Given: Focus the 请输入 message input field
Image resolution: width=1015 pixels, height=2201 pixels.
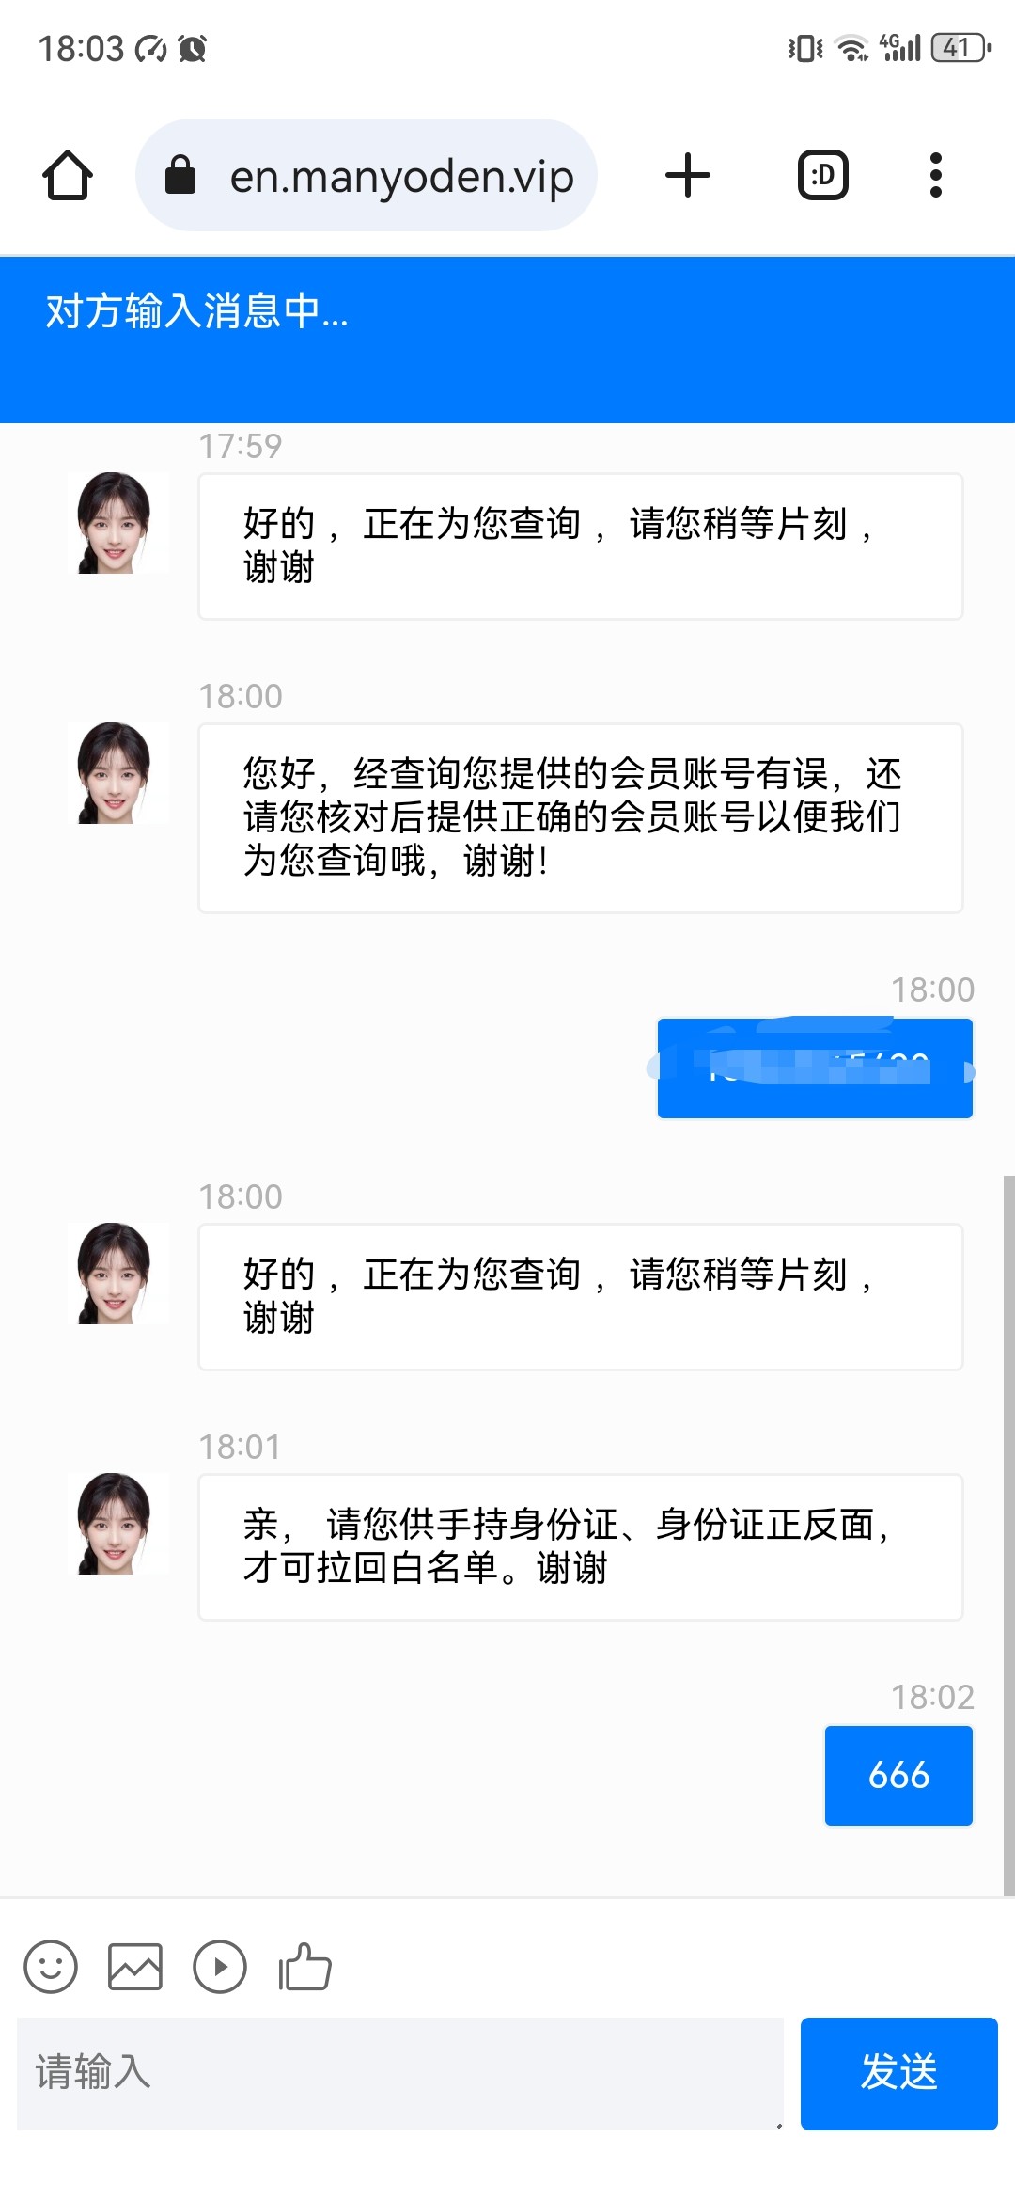Looking at the screenshot, I should point(399,2073).
